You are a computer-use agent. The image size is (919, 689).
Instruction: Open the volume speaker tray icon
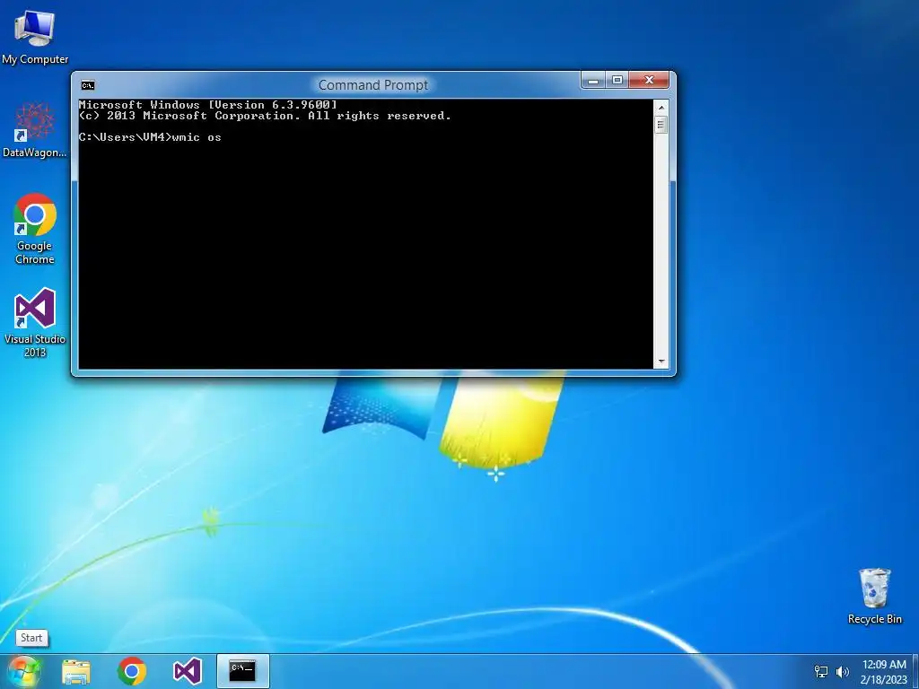coord(843,671)
